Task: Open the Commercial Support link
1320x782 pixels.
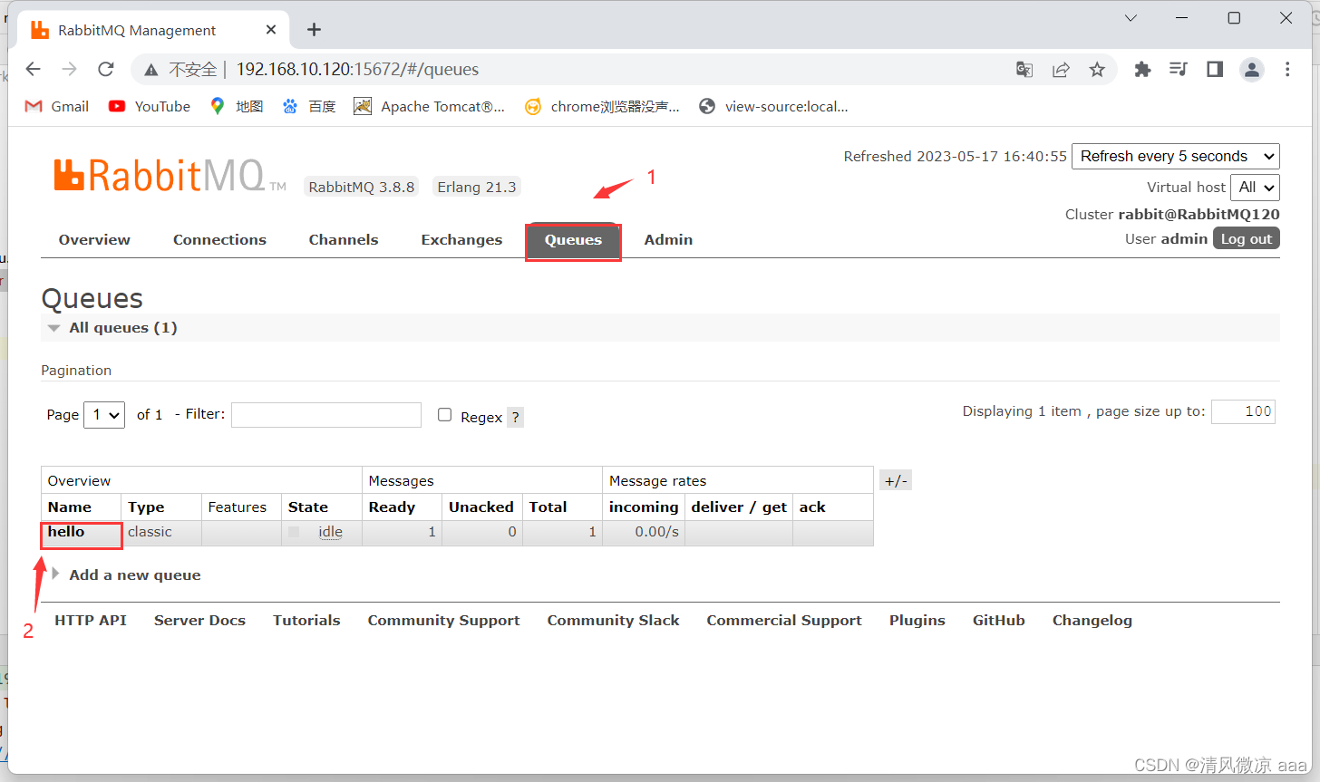Action: pyautogui.click(x=784, y=621)
